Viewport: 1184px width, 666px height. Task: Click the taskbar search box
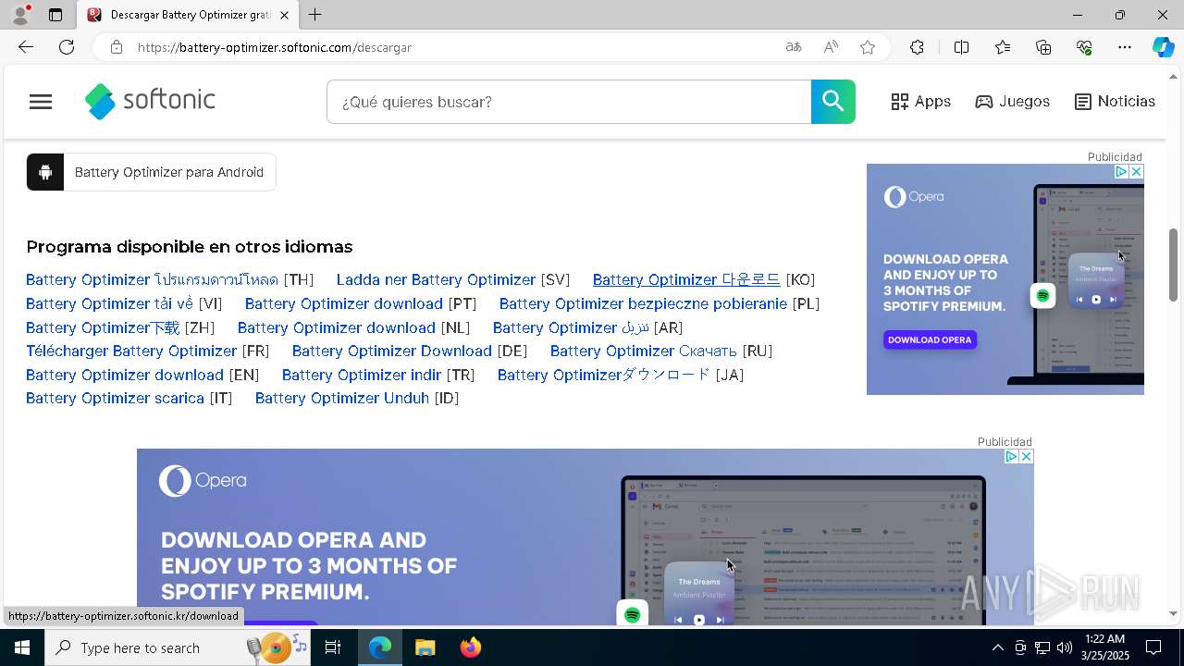176,647
